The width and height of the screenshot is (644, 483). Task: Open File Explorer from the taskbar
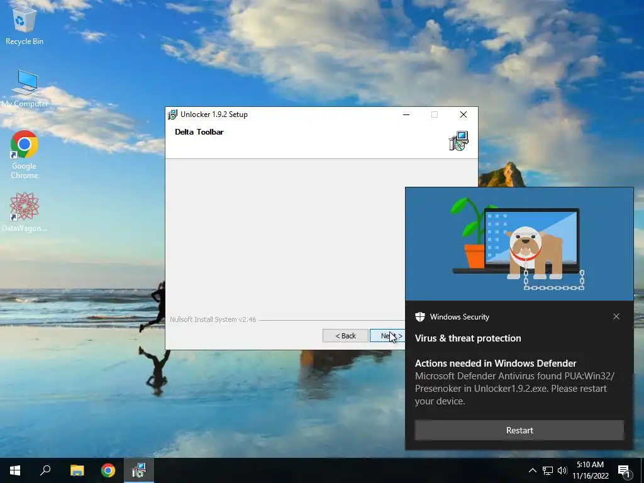click(x=77, y=470)
